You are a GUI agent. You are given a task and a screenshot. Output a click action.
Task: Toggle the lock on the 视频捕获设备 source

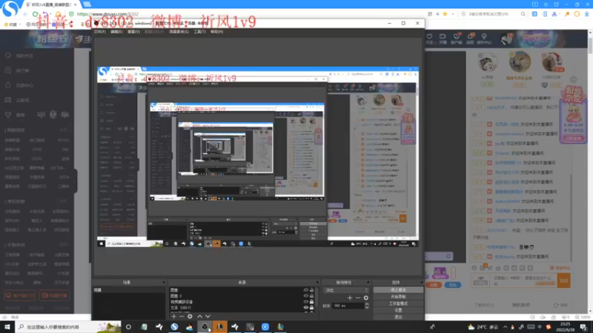point(311,302)
